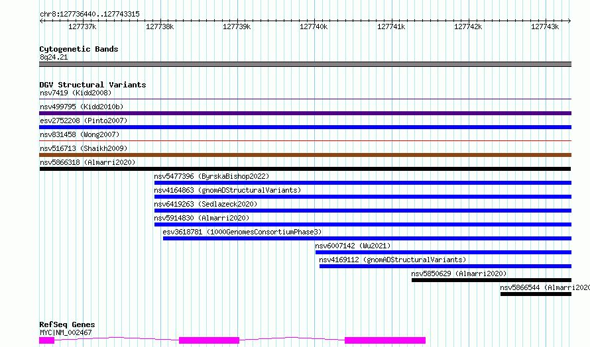Click the DGV Structural Variants track title
The height and width of the screenshot is (347, 590).
(x=93, y=85)
